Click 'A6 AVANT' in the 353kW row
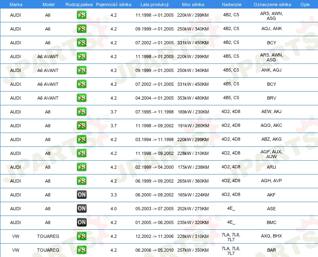Viewport: 318px width, 257px height. coord(48,98)
